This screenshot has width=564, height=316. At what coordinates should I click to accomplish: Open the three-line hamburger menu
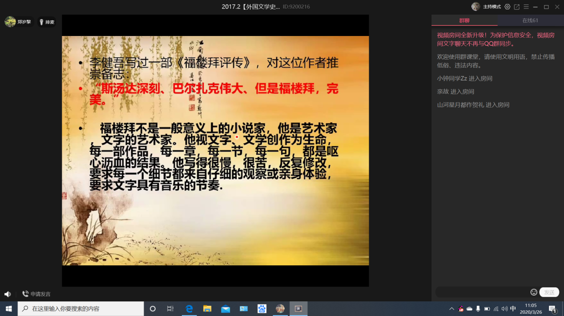pyautogui.click(x=526, y=7)
